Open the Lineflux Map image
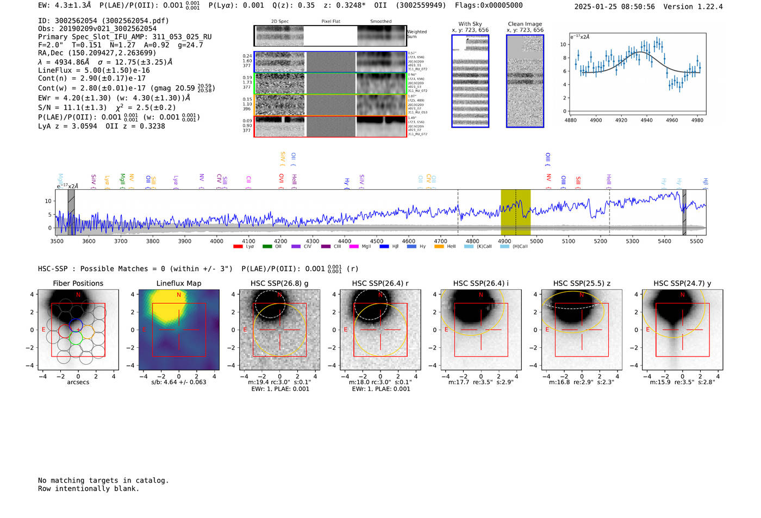This screenshot has width=761, height=518. 179,330
